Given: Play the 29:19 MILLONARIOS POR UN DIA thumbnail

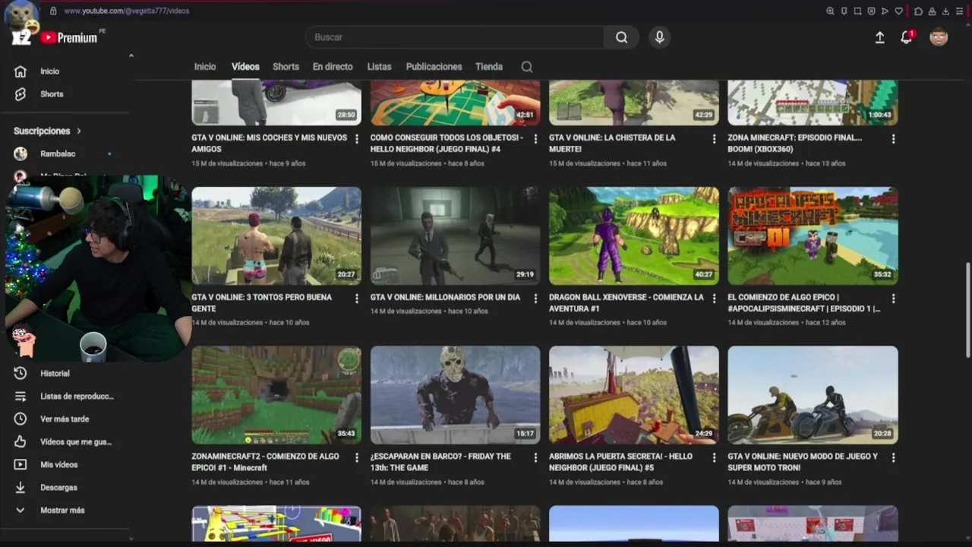Looking at the screenshot, I should click(455, 236).
